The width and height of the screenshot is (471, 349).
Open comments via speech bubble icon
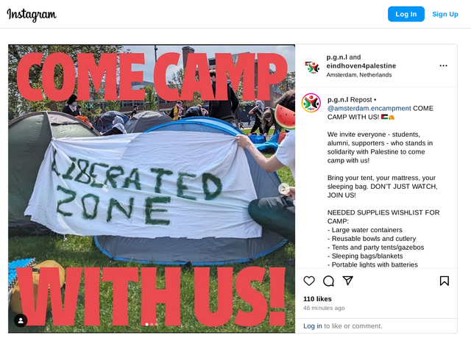[328, 281]
